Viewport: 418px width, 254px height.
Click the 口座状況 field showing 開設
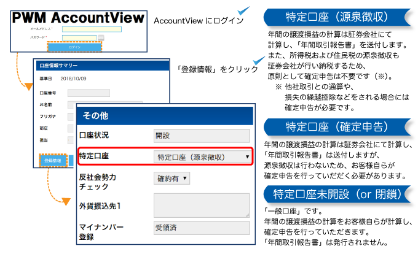point(202,136)
